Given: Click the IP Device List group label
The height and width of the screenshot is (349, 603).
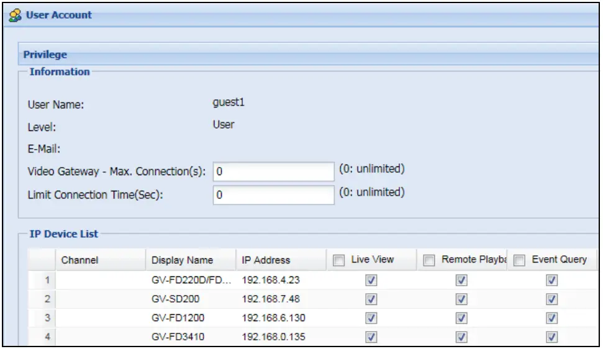Looking at the screenshot, I should click(x=64, y=234).
